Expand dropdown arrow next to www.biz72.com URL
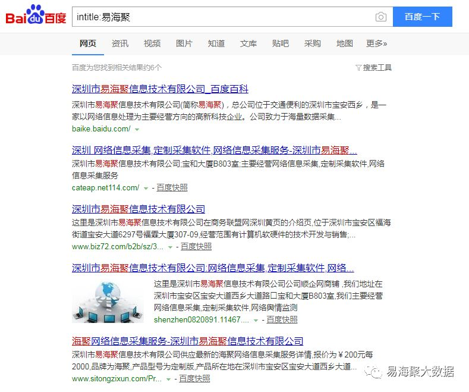The height and width of the screenshot is (392, 469). (170, 247)
